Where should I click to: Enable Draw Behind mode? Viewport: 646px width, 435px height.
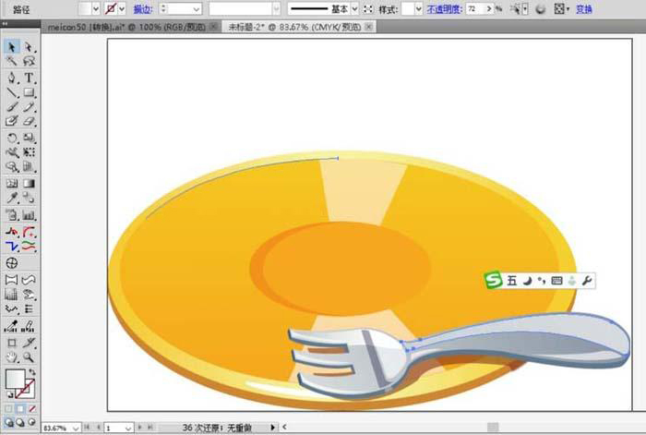pyautogui.click(x=19, y=422)
